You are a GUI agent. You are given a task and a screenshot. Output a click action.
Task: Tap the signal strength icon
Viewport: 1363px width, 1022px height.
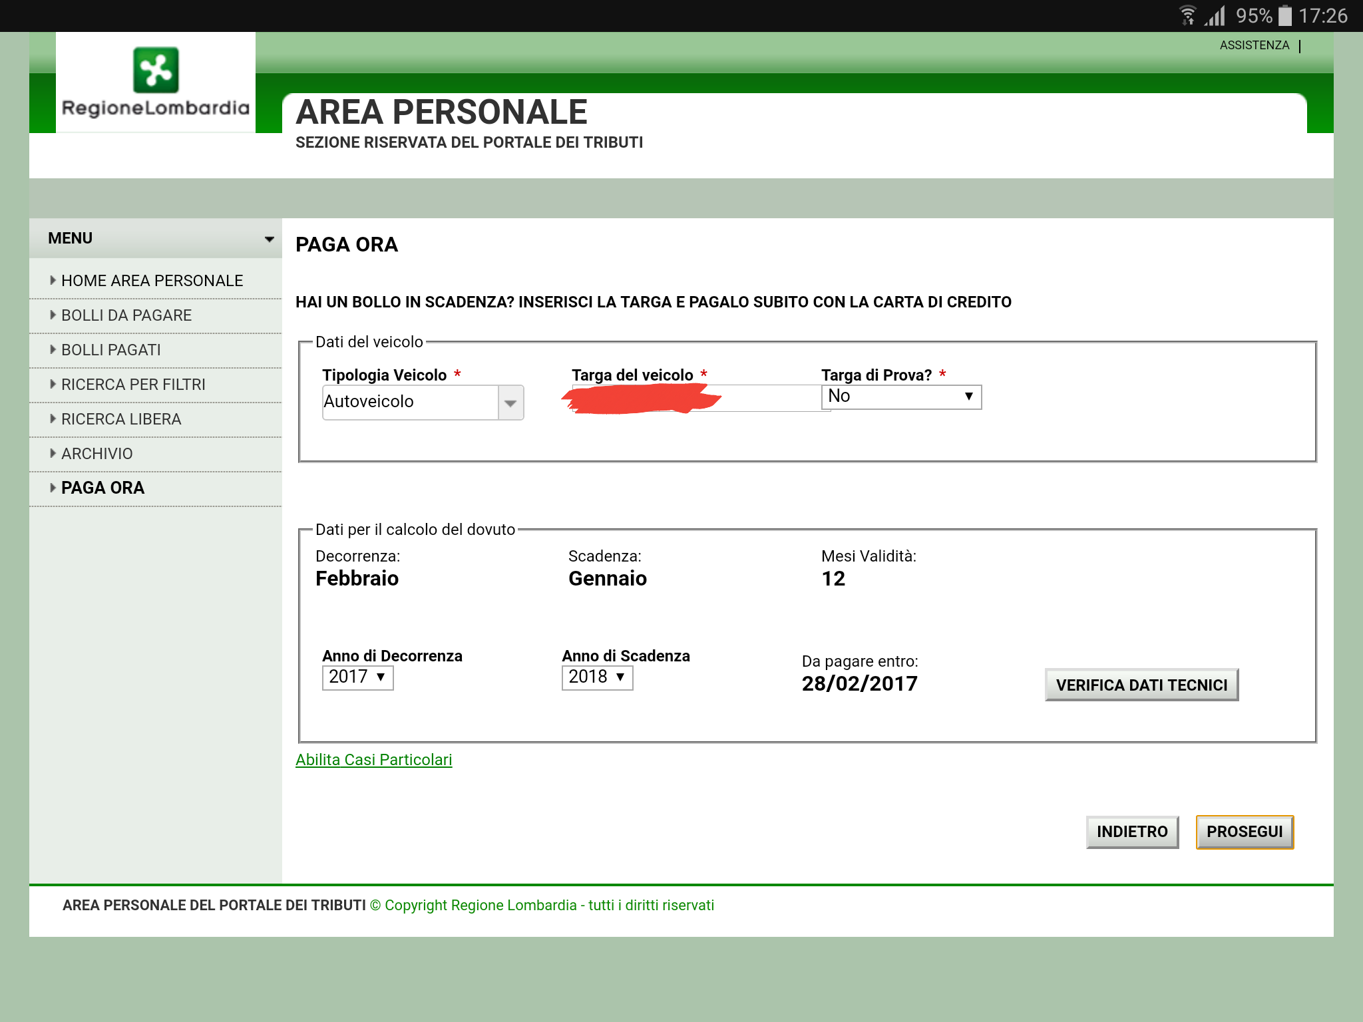tap(1215, 15)
